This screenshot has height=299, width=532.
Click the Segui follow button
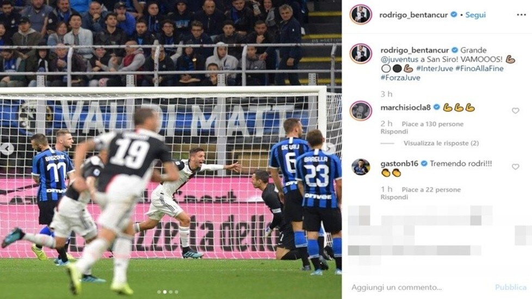pos(475,15)
